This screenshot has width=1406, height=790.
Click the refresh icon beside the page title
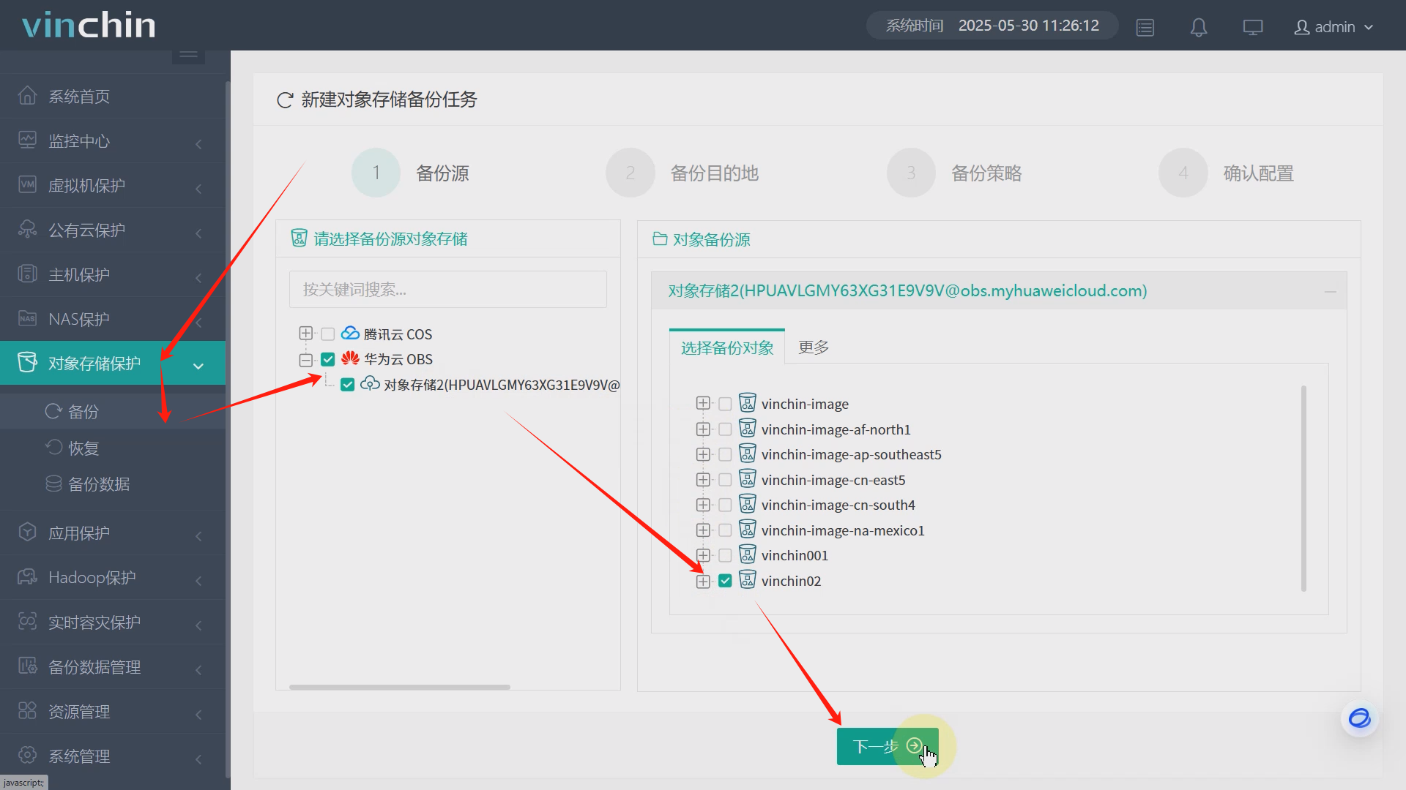point(285,99)
